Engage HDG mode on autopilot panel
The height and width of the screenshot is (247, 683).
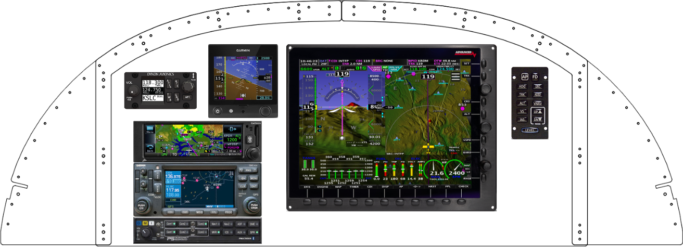click(x=522, y=86)
